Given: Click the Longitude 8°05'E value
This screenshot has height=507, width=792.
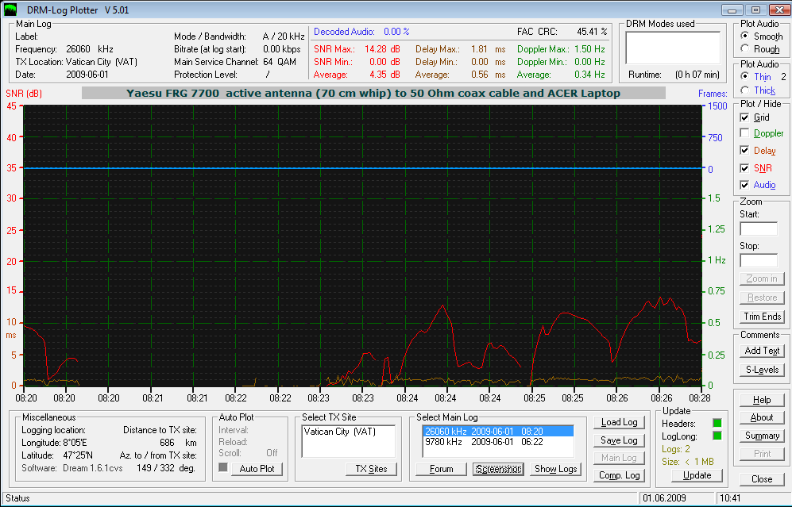Looking at the screenshot, I should (75, 443).
